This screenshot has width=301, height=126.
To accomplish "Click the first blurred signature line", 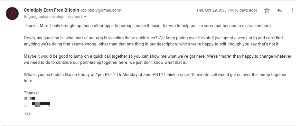I will tap(30, 98).
